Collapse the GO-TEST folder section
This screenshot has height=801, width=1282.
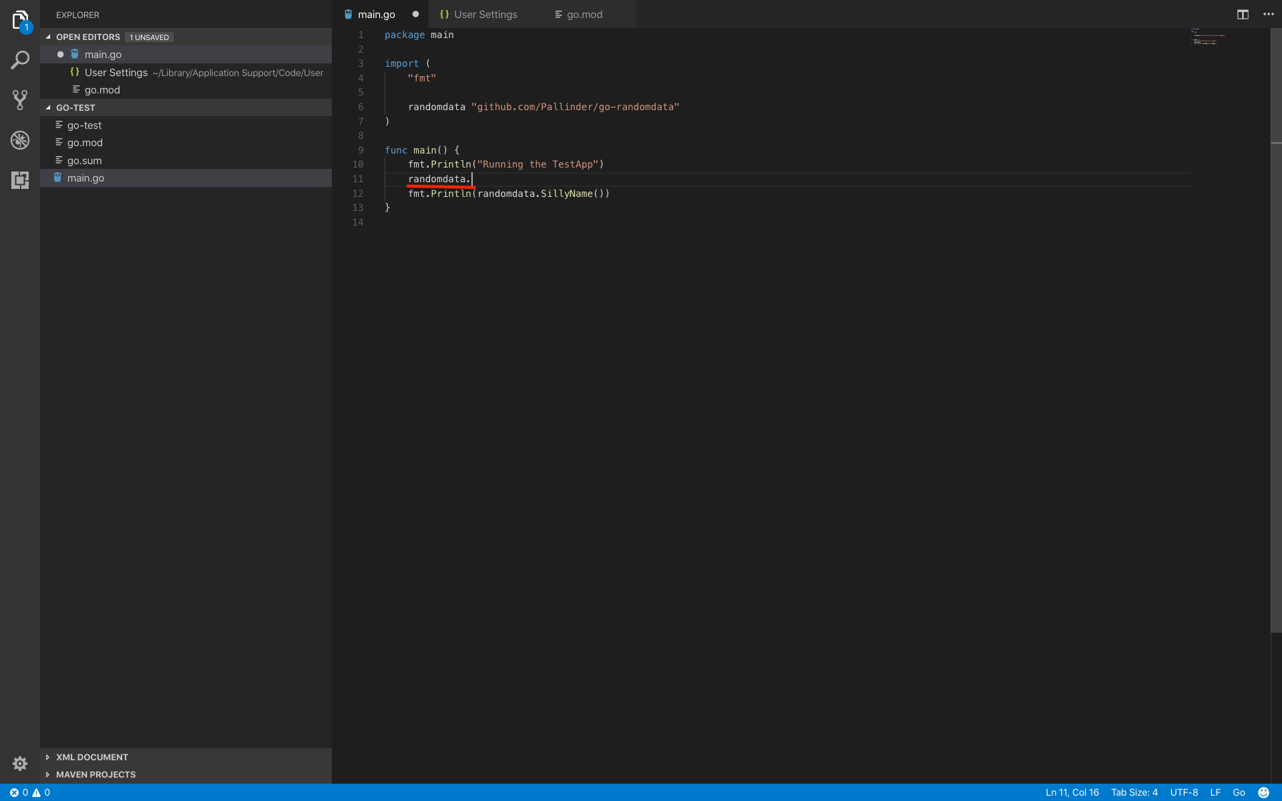pos(47,107)
